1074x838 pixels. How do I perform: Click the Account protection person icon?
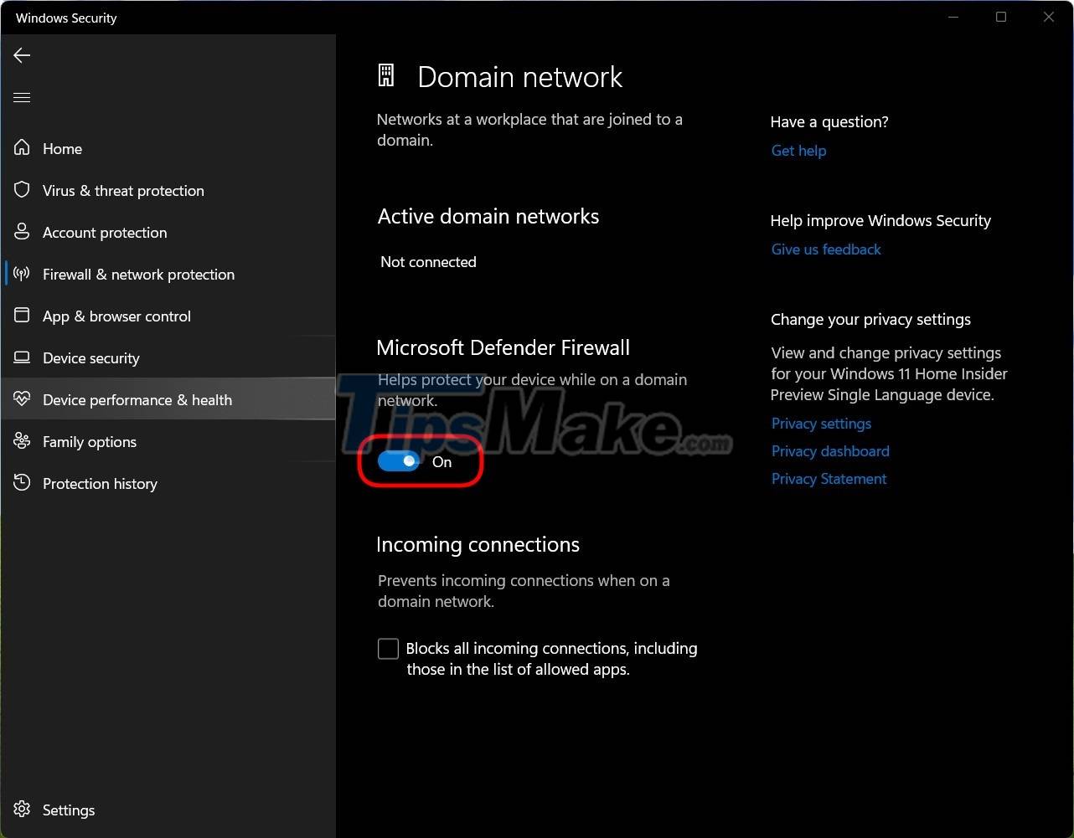[x=23, y=232]
